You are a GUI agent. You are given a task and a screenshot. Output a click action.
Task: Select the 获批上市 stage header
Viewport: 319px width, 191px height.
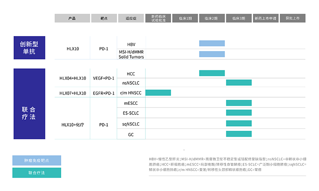(x=292, y=18)
